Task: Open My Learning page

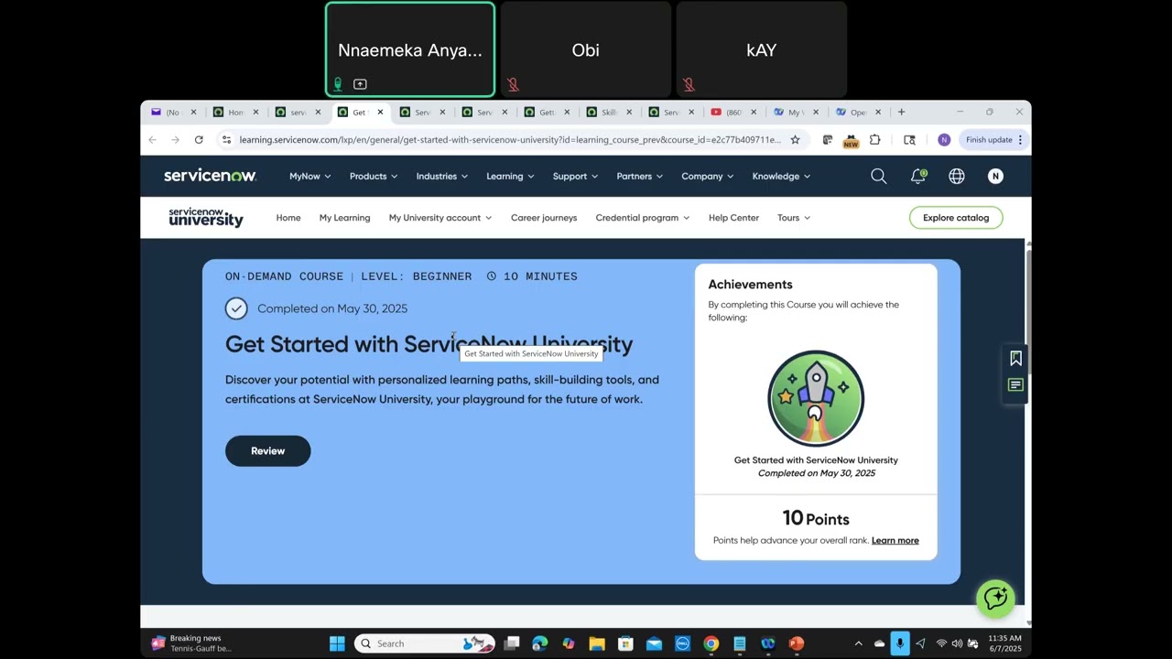Action: click(345, 218)
